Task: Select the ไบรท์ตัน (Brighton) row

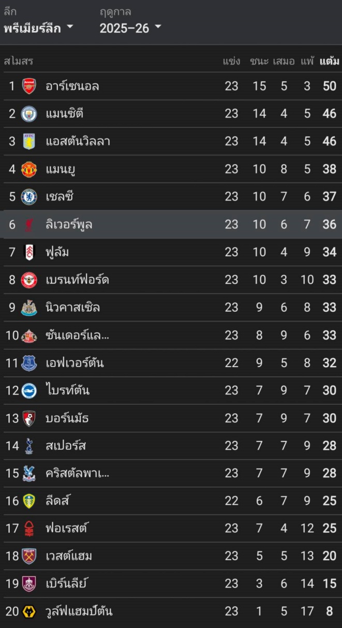Action: (171, 390)
